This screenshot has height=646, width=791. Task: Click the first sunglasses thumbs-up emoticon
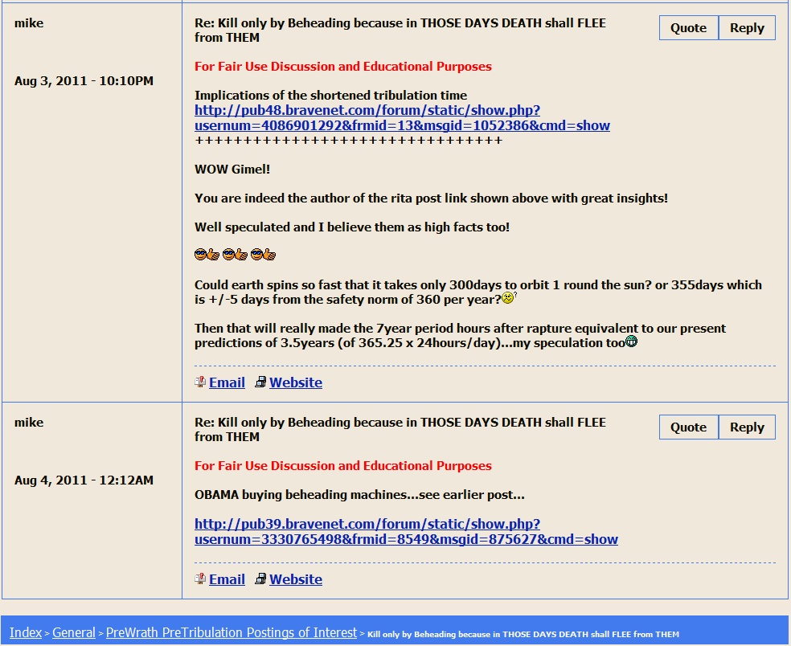coord(207,255)
